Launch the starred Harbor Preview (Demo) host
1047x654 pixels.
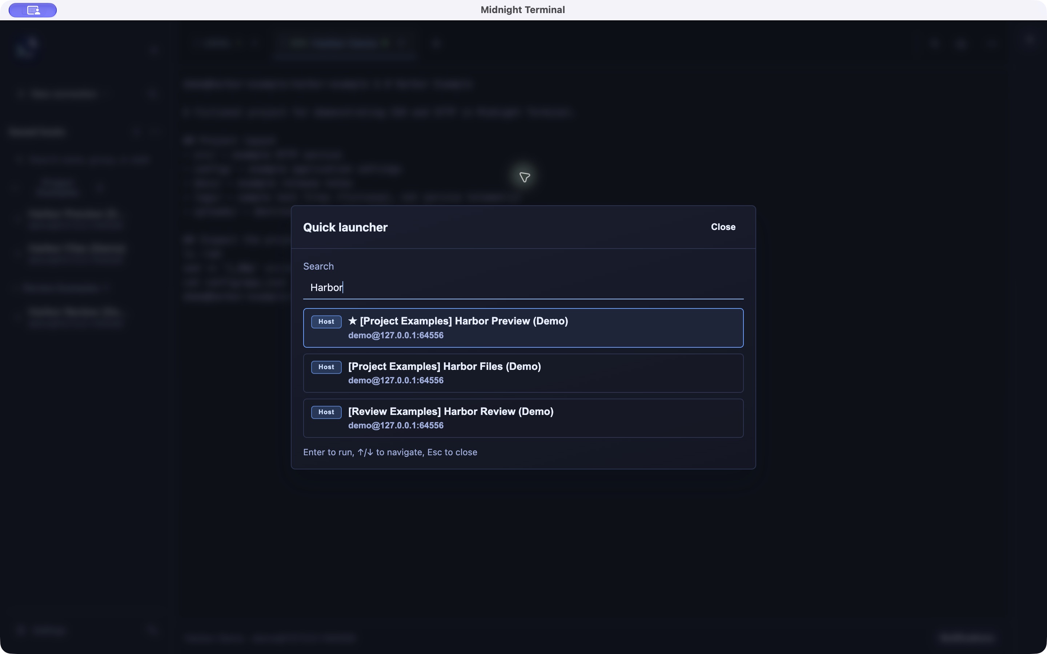tap(523, 328)
